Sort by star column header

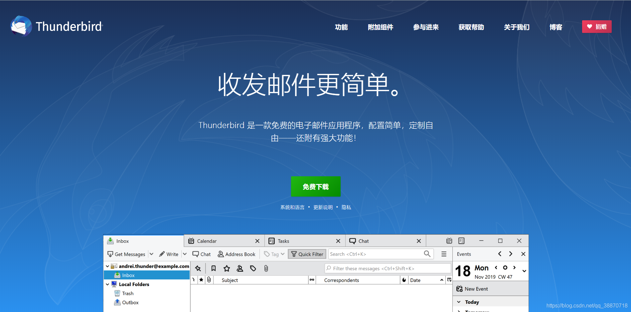click(x=201, y=280)
